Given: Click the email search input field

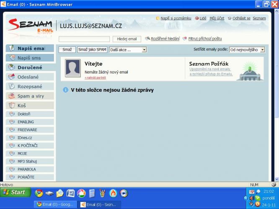Looking at the screenshot, I should click(84, 39).
